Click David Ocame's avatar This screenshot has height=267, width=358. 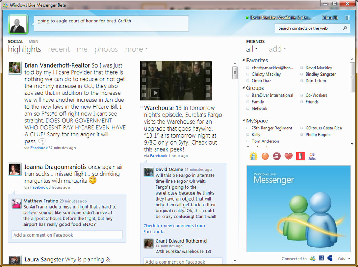[x=149, y=172]
